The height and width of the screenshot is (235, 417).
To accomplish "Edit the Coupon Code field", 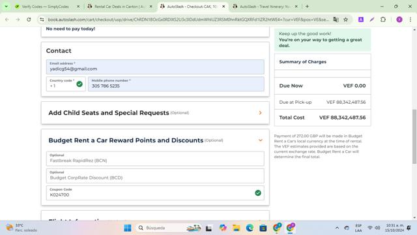I will point(155,193).
